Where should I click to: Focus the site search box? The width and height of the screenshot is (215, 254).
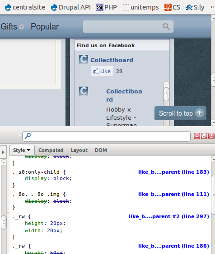128,27
